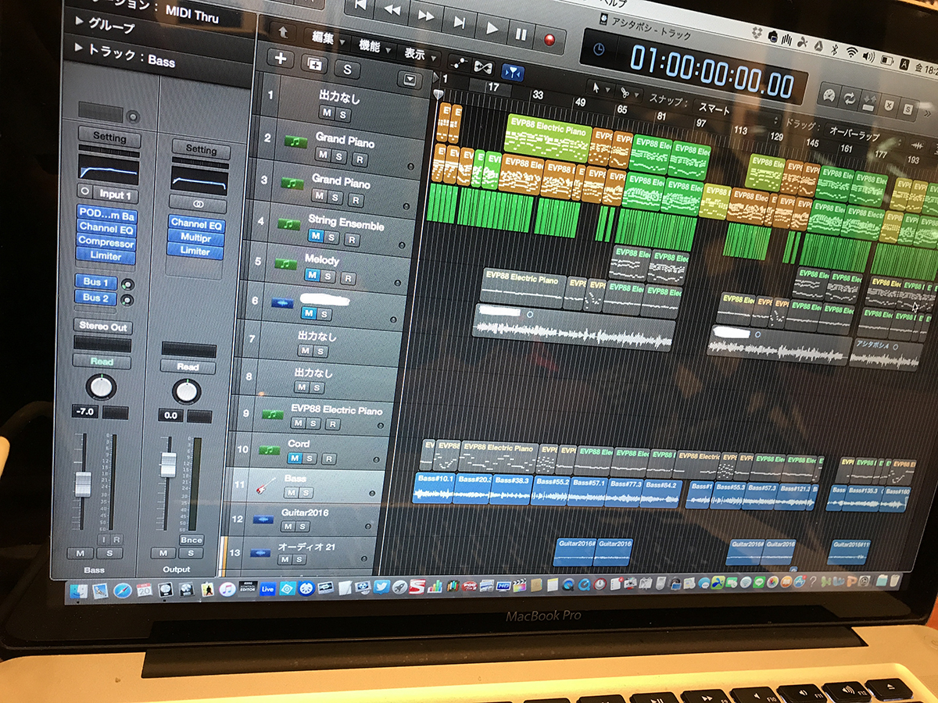Image resolution: width=938 pixels, height=703 pixels.
Task: Click the Bass channel pan knob
Action: pyautogui.click(x=101, y=386)
